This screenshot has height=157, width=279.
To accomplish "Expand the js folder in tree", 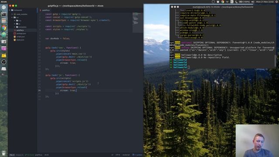I will pos(15,24).
